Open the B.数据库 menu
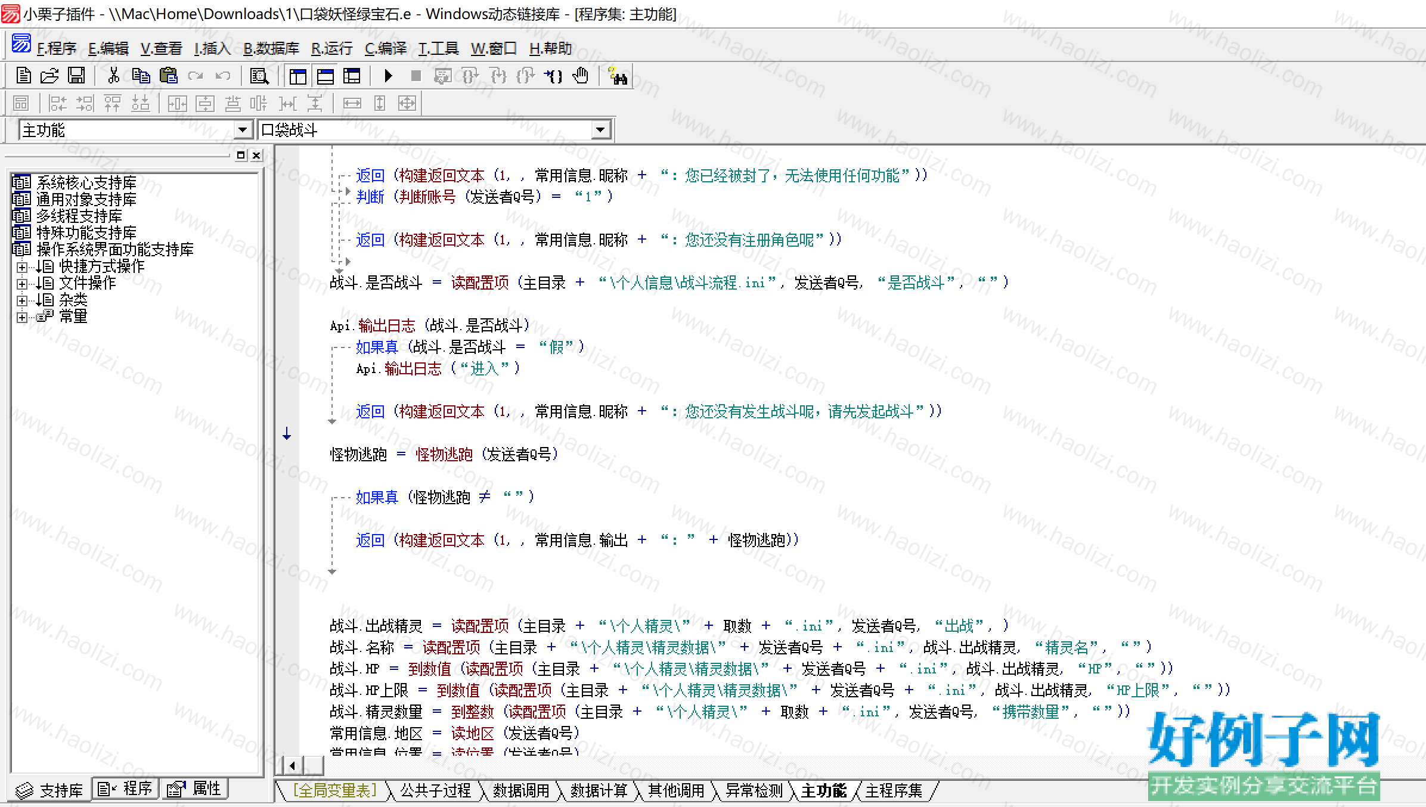Image resolution: width=1426 pixels, height=807 pixels. (271, 48)
